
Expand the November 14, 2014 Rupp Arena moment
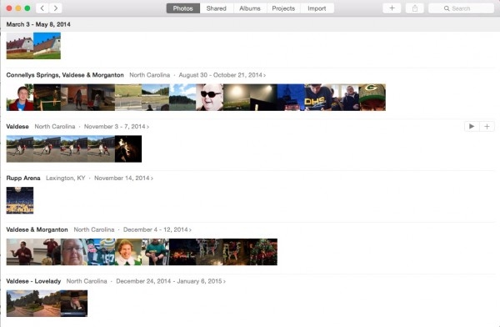tap(123, 179)
